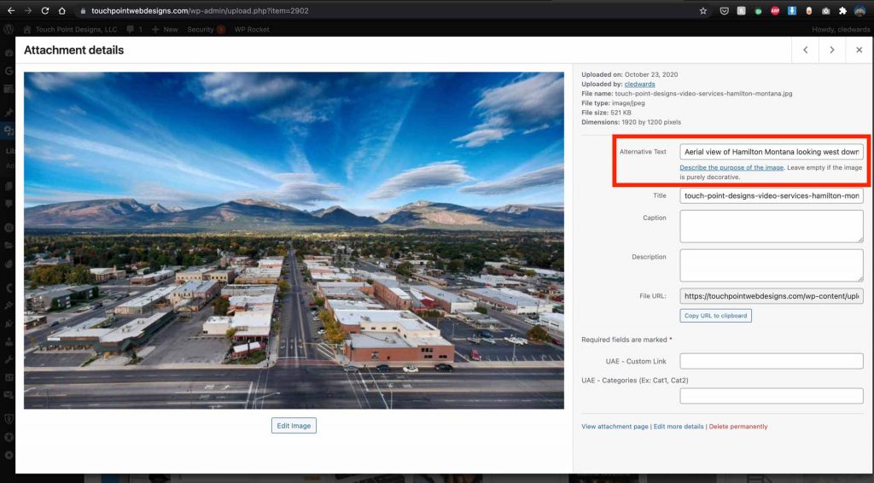Open the 'Describe the purpose of the image' link
Image resolution: width=874 pixels, height=483 pixels.
click(x=731, y=167)
